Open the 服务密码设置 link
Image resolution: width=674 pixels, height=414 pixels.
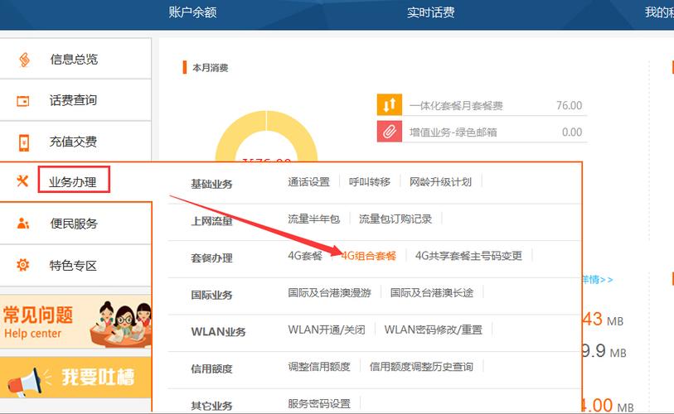coord(319,404)
